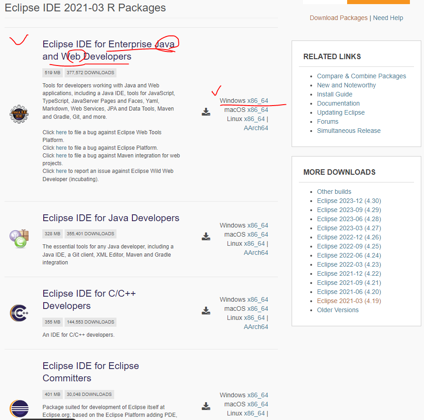
Task: Open the Simultaneous Release link
Action: click(348, 131)
